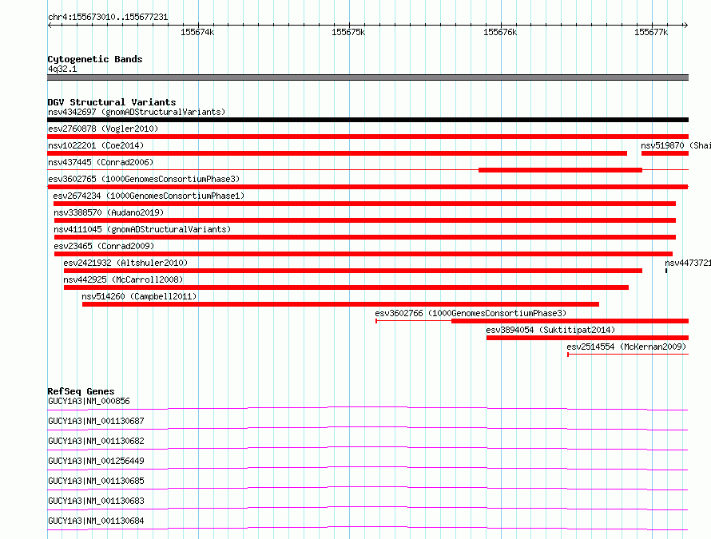Open the nsv519870 variant label
711x539 pixels.
[676, 145]
